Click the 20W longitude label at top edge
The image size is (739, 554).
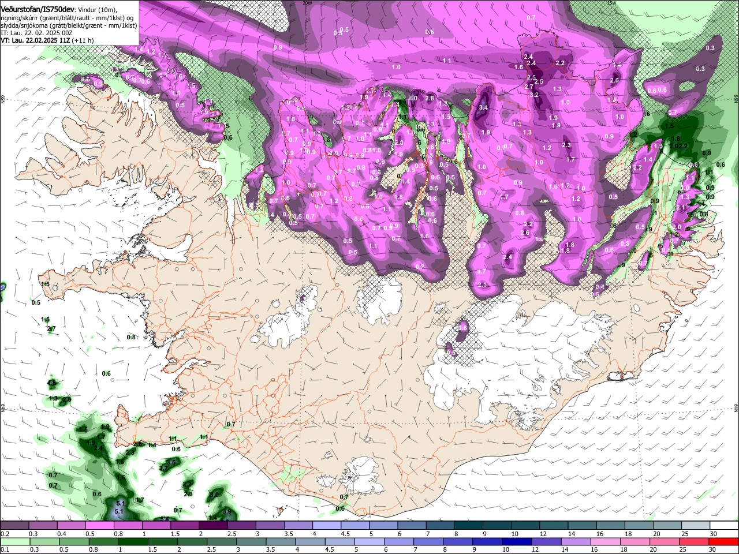tap(307, 2)
